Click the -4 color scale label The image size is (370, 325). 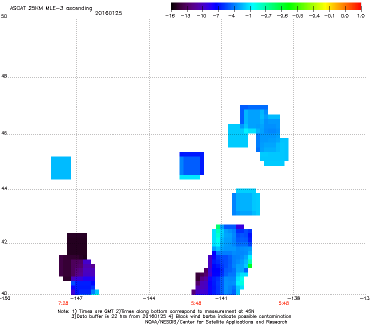(x=231, y=16)
